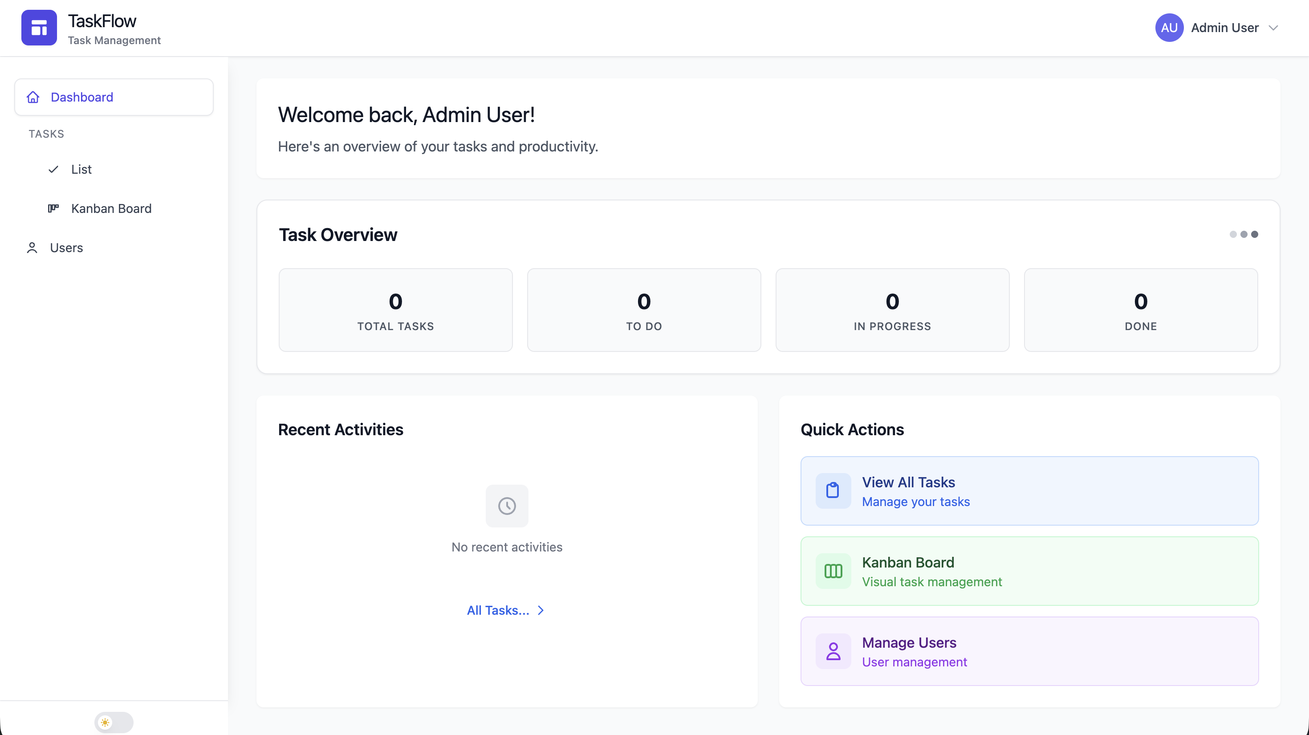Open the Admin User account menu
Image resolution: width=1309 pixels, height=735 pixels.
(1217, 28)
